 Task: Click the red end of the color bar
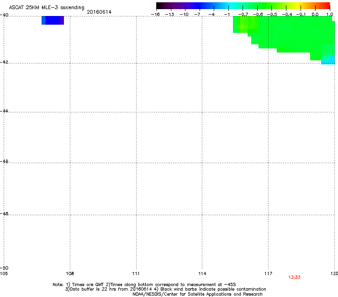pyautogui.click(x=327, y=6)
